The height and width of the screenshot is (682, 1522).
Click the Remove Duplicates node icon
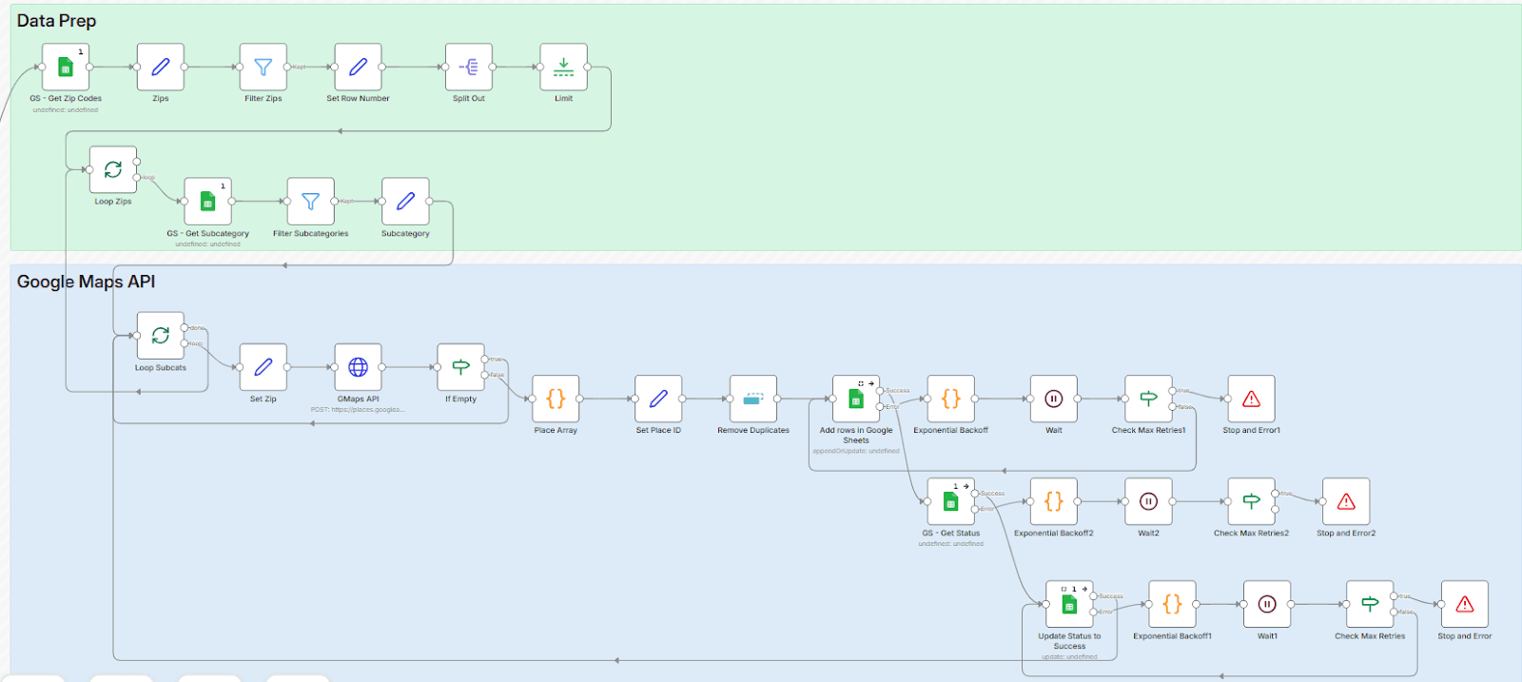pos(752,399)
